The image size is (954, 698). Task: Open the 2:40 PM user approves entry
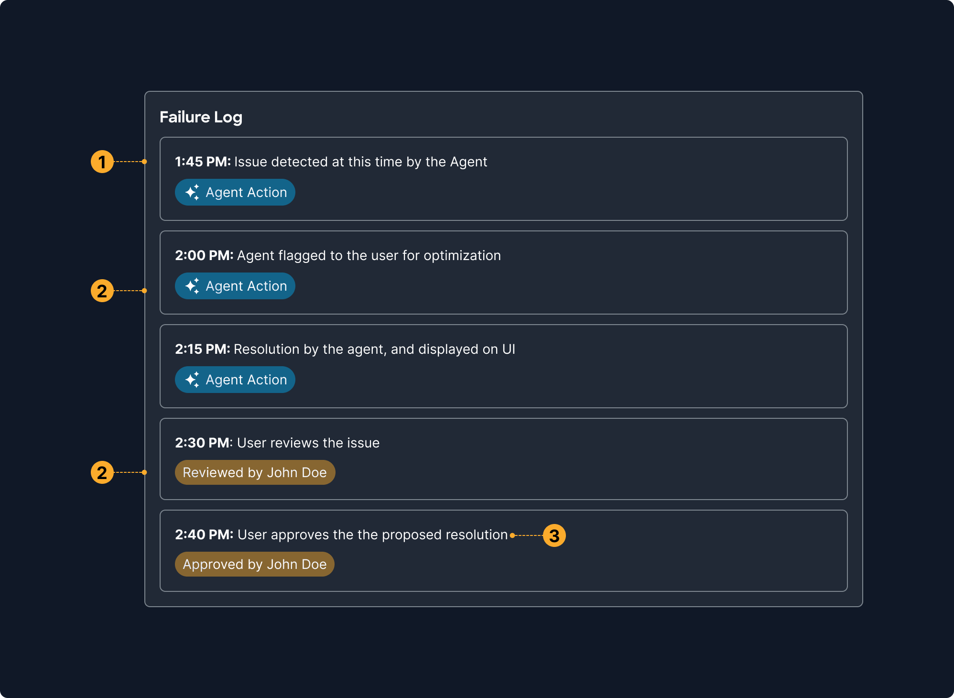click(x=621, y=551)
